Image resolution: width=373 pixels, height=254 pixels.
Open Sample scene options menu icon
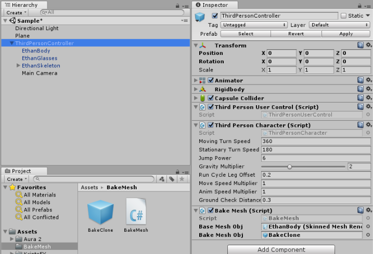pos(184,21)
